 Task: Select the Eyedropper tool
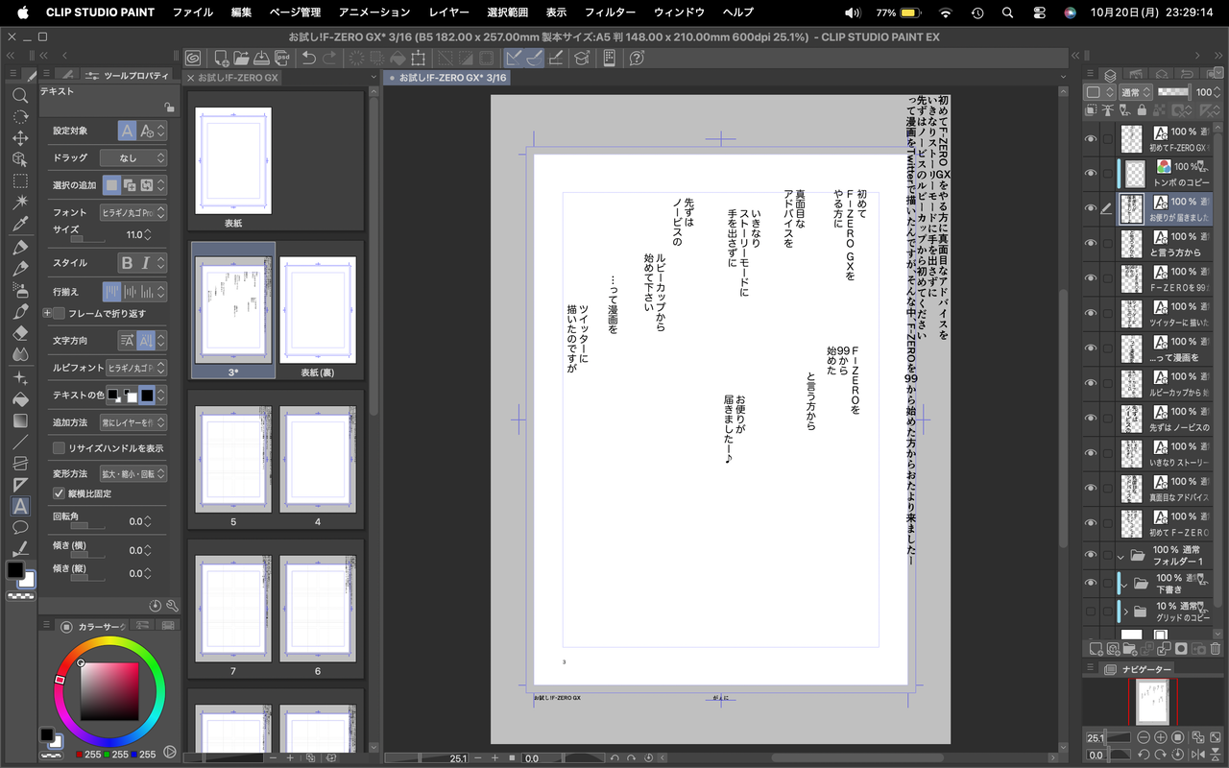point(19,224)
